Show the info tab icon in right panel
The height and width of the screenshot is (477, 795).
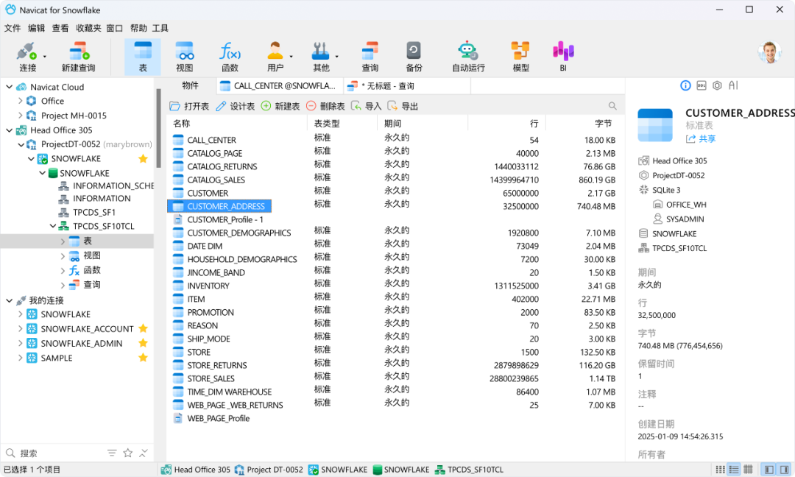pos(685,85)
